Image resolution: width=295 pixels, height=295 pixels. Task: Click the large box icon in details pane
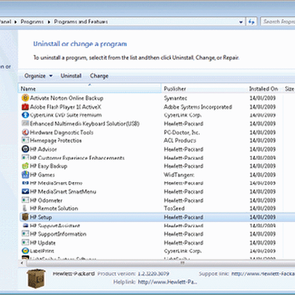click(36, 279)
